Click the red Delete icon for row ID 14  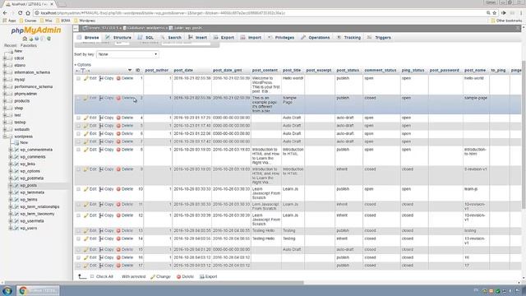(x=118, y=238)
